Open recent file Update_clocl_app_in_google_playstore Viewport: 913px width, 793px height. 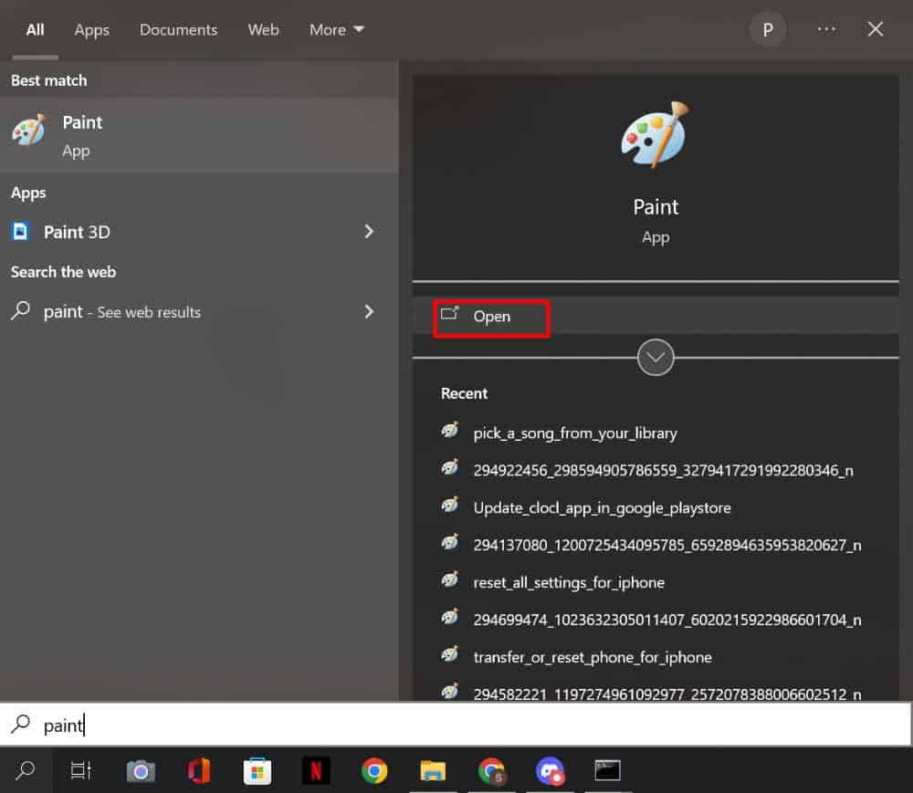tap(602, 508)
